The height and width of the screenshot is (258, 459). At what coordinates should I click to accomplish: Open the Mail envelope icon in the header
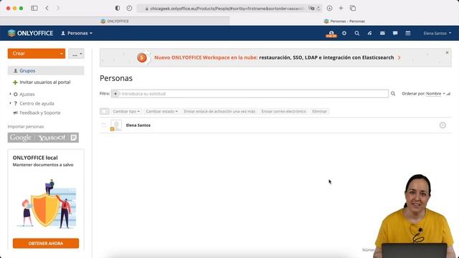[382, 33]
